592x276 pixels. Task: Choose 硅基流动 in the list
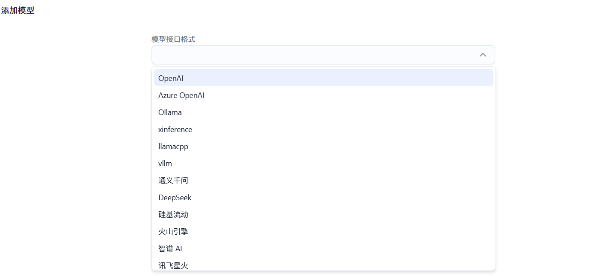point(324,214)
